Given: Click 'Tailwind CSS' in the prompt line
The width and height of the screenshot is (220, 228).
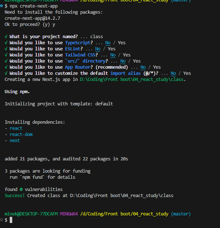Looking at the screenshot, I should click(x=80, y=55).
